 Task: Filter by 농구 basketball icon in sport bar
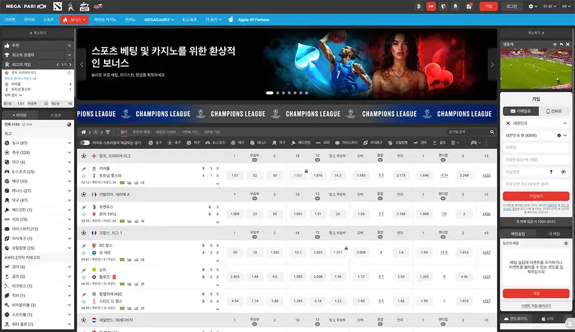tap(155, 142)
